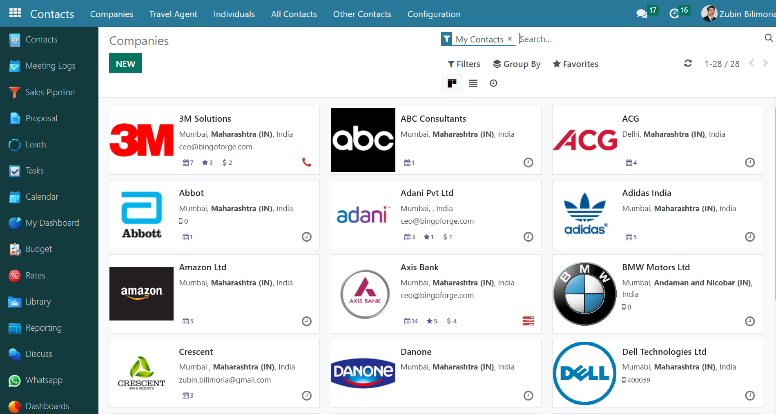This screenshot has width=776, height=414.
Task: Open the messages icon showing 17 notifications
Action: [x=641, y=13]
